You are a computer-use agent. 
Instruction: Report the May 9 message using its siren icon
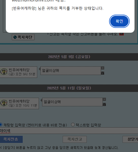tap(103, 73)
